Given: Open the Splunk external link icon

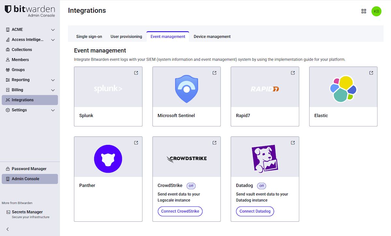Looking at the screenshot, I should 136,73.
